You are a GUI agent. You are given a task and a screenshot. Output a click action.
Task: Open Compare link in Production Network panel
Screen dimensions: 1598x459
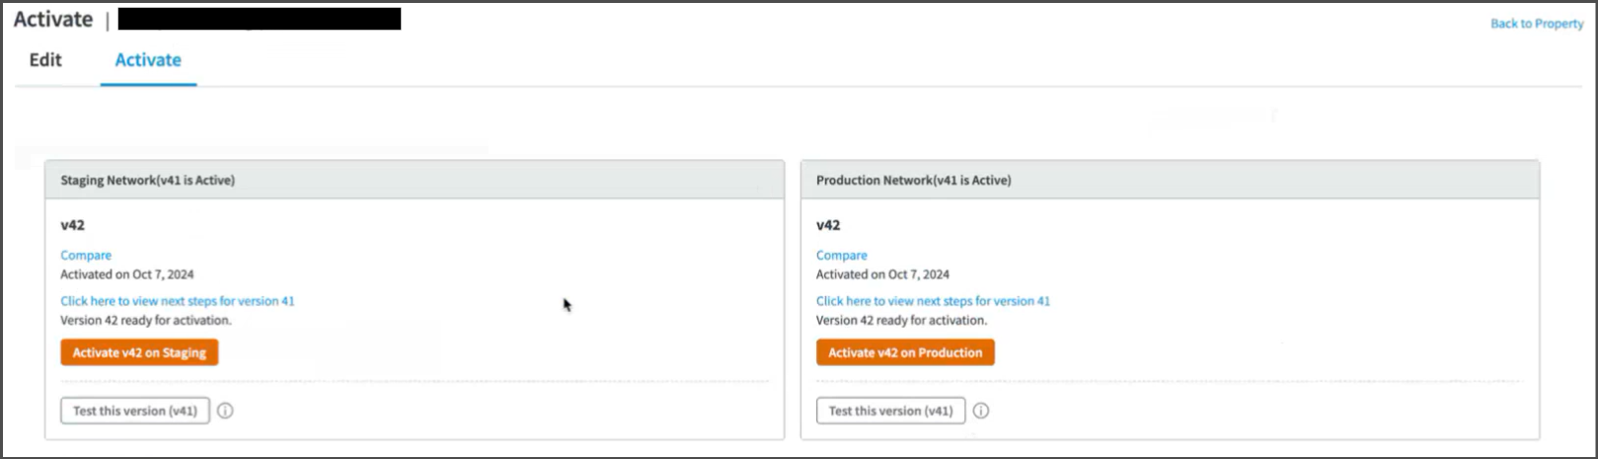tap(841, 255)
